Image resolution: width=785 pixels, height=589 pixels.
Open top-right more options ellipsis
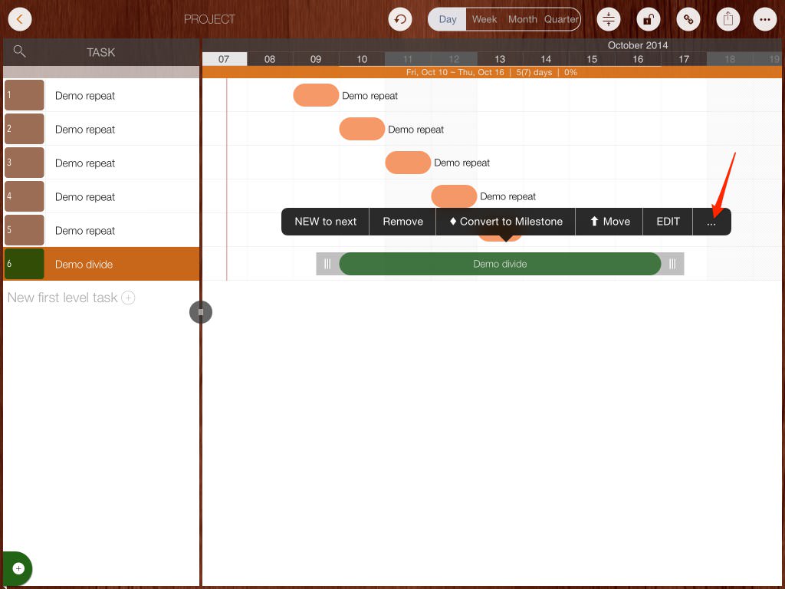coord(765,19)
